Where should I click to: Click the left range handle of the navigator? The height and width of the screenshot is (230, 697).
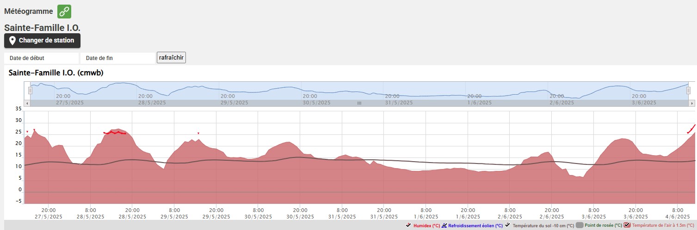click(x=30, y=91)
